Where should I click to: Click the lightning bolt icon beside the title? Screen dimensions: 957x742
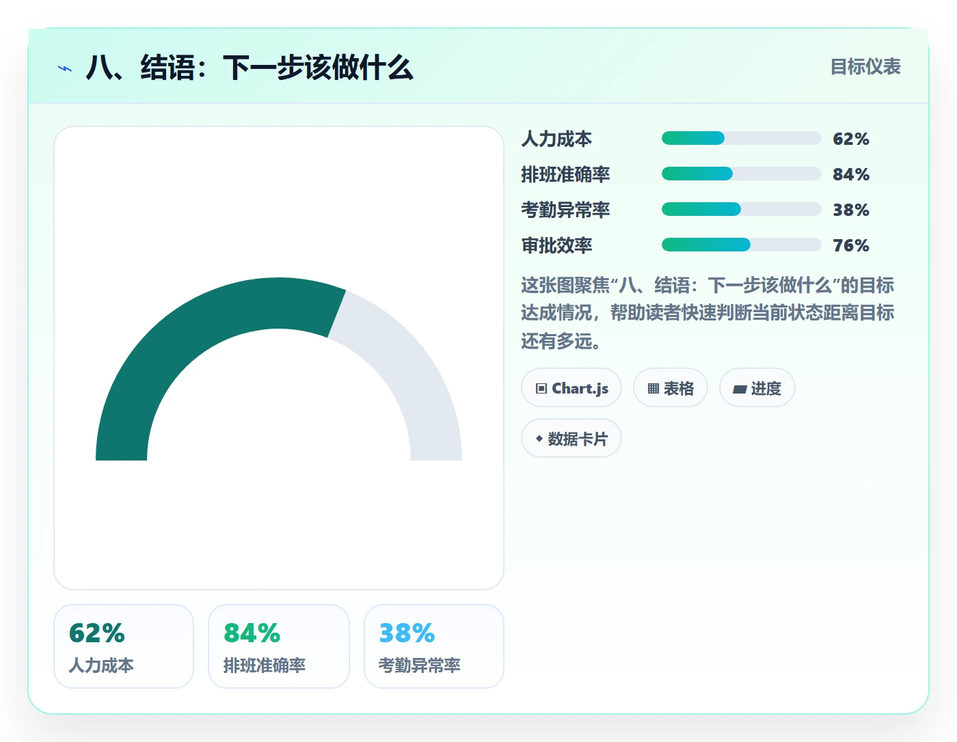click(x=65, y=68)
